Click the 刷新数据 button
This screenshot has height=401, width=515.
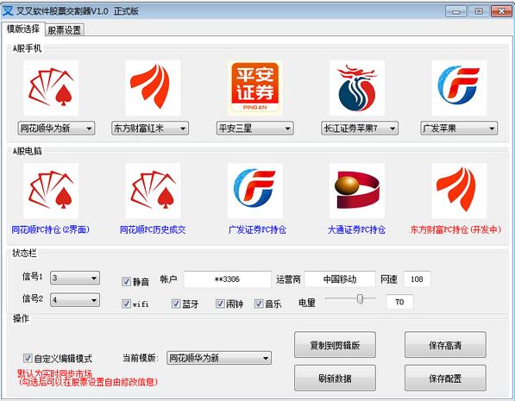(335, 378)
